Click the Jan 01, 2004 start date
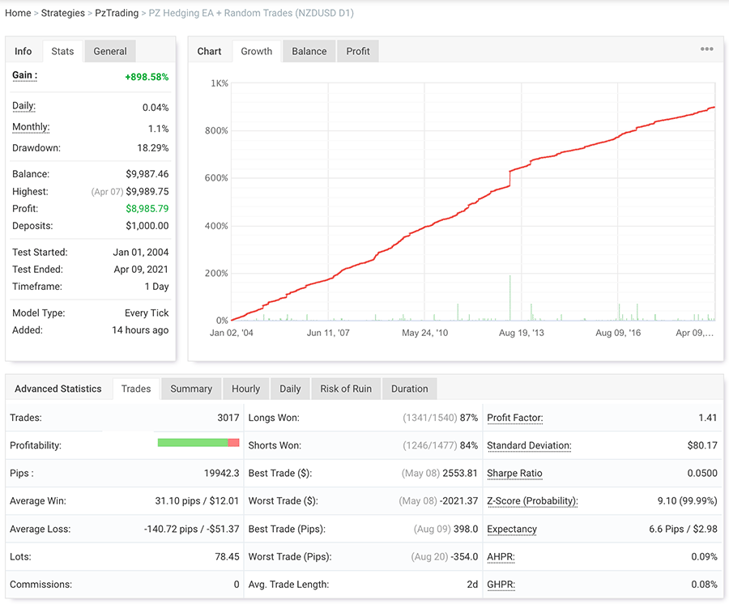The width and height of the screenshot is (729, 604). [x=140, y=253]
